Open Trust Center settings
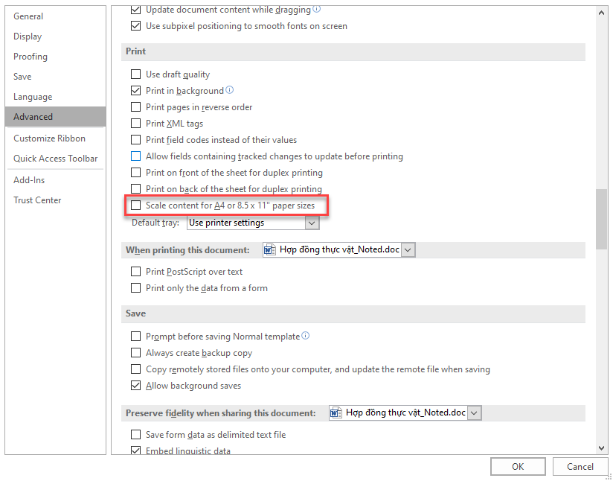This screenshot has height=481, width=613. 56,200
